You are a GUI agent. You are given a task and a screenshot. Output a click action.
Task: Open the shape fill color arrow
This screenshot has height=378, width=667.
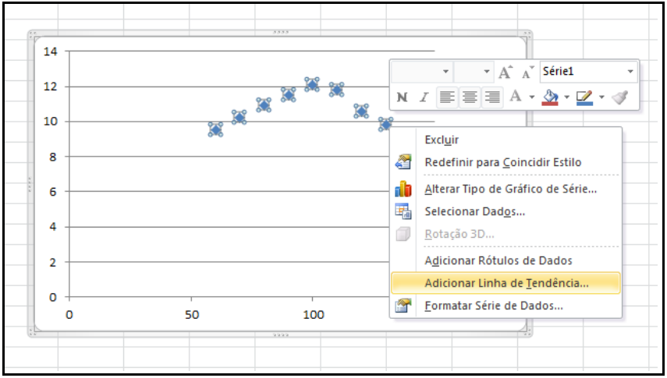tap(566, 97)
